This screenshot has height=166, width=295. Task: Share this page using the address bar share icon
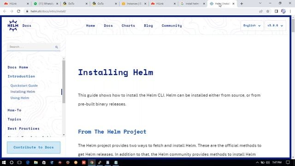pyautogui.click(x=260, y=11)
